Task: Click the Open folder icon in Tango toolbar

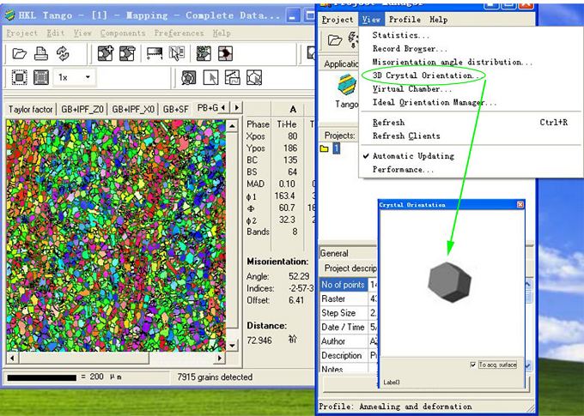Action: [x=19, y=54]
